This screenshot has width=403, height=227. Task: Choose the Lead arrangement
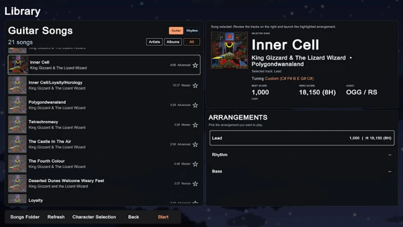pos(302,138)
